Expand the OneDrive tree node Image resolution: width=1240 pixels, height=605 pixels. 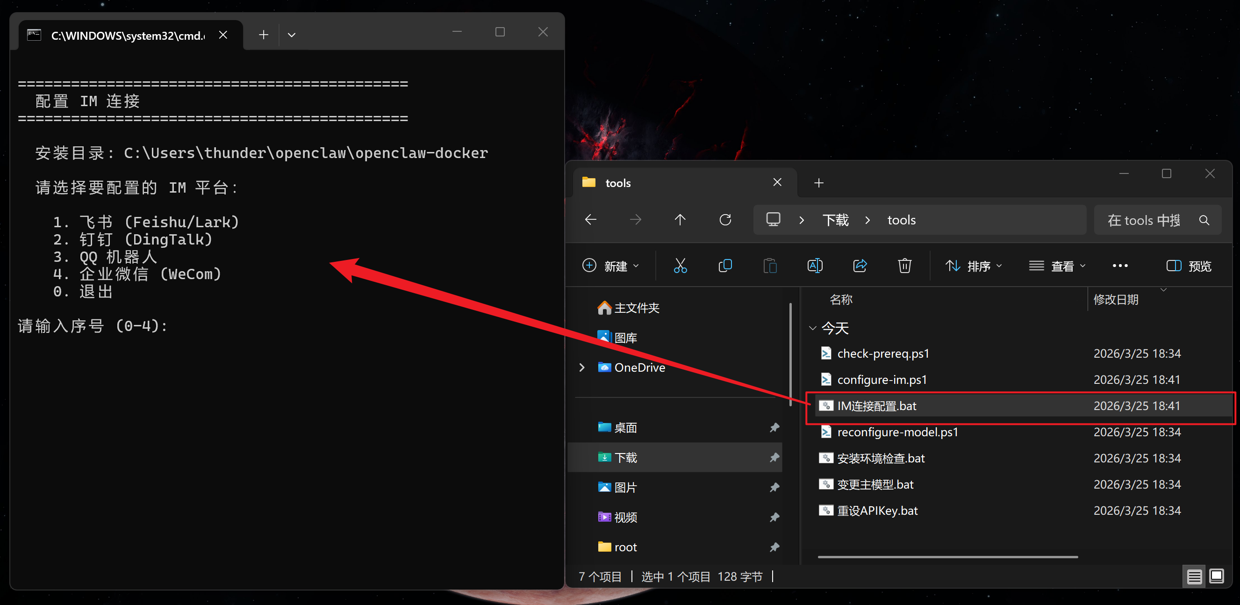click(582, 367)
